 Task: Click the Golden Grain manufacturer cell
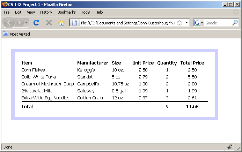click(90, 98)
